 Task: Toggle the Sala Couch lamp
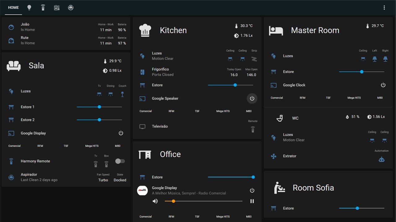point(122,94)
